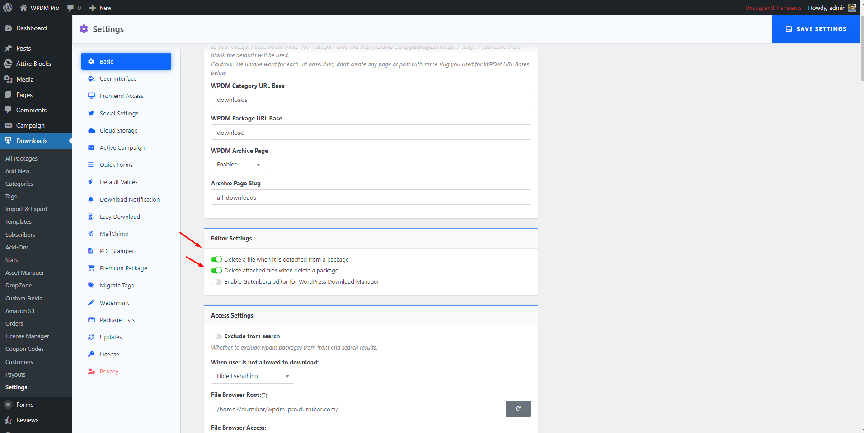Open the Quick Forms settings tab
Image resolution: width=864 pixels, height=433 pixels.
point(126,165)
